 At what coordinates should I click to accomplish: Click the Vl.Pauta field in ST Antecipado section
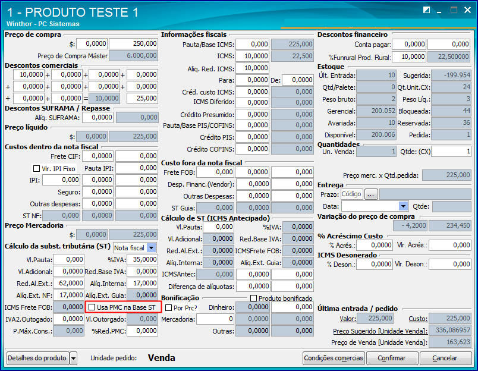(x=219, y=227)
